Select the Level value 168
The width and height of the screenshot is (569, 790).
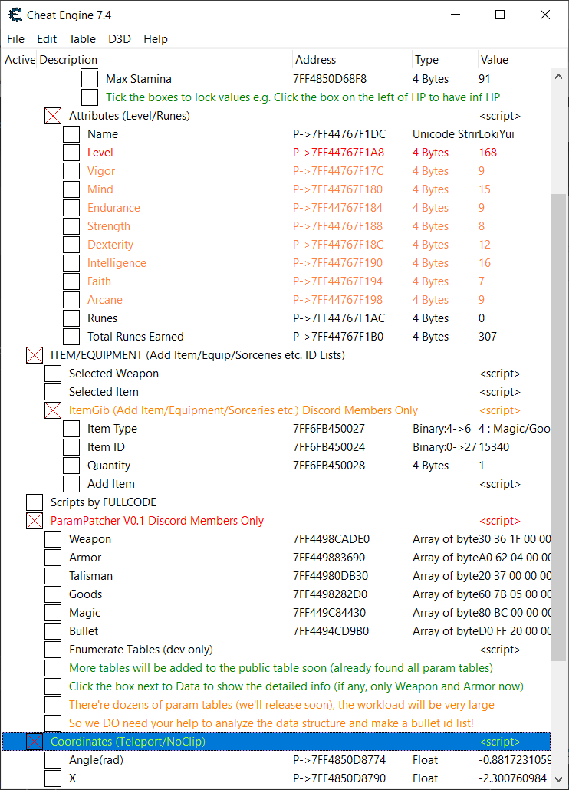point(488,153)
